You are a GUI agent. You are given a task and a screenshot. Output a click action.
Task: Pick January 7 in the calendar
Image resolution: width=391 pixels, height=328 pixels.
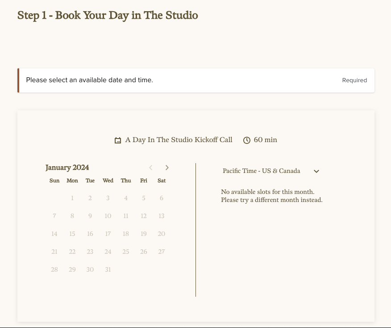click(54, 216)
